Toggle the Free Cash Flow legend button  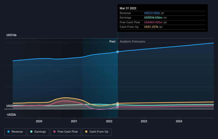coord(66,132)
